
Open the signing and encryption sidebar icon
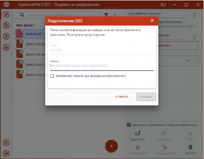(x=6, y=15)
